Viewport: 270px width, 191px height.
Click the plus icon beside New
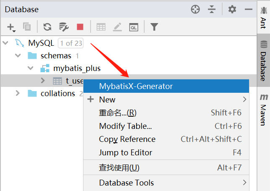click(x=91, y=99)
